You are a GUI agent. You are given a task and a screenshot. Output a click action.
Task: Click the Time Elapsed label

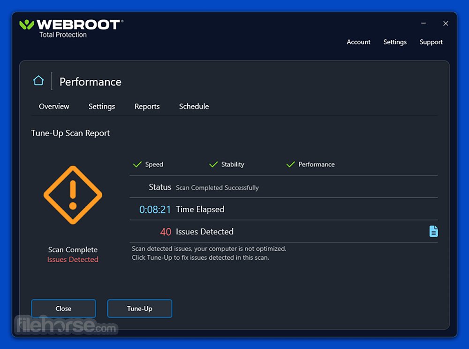(x=200, y=209)
